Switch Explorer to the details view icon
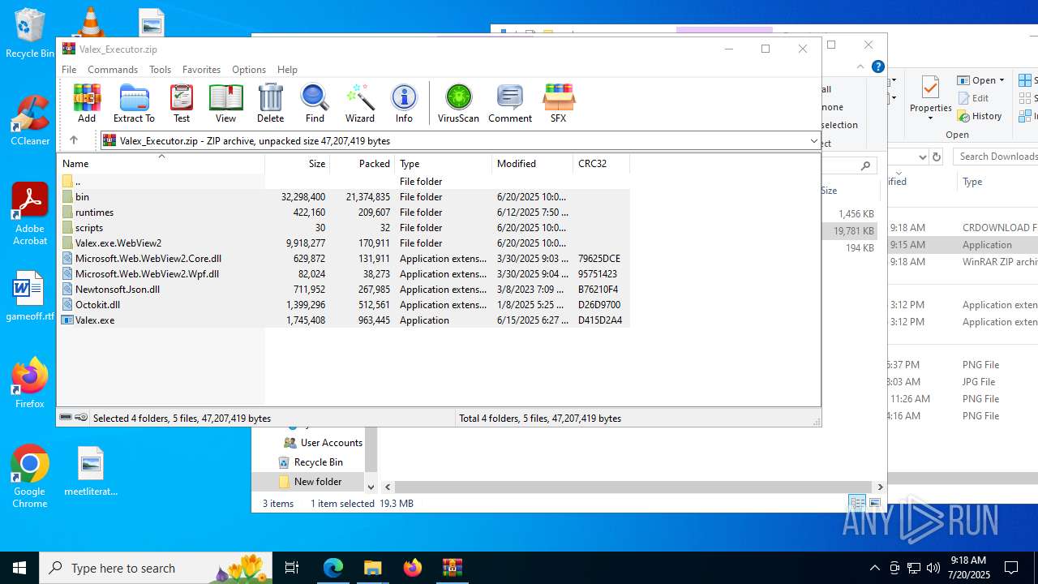The height and width of the screenshot is (584, 1038). (x=856, y=503)
